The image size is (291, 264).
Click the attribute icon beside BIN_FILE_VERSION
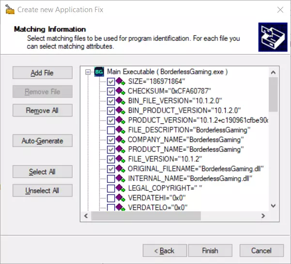pyautogui.click(x=120, y=101)
